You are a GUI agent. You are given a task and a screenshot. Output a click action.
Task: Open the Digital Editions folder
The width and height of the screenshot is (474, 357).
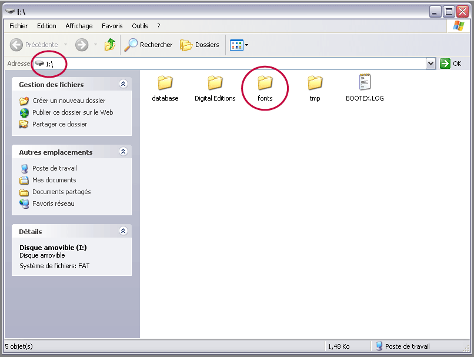215,88
